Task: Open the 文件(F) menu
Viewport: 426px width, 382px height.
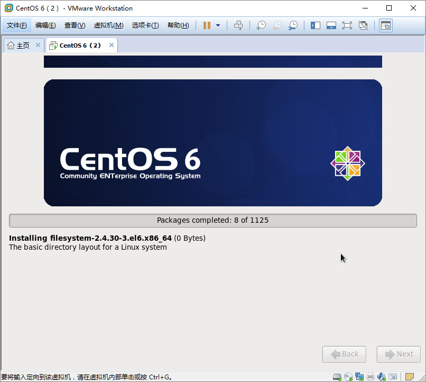Action: pos(16,25)
